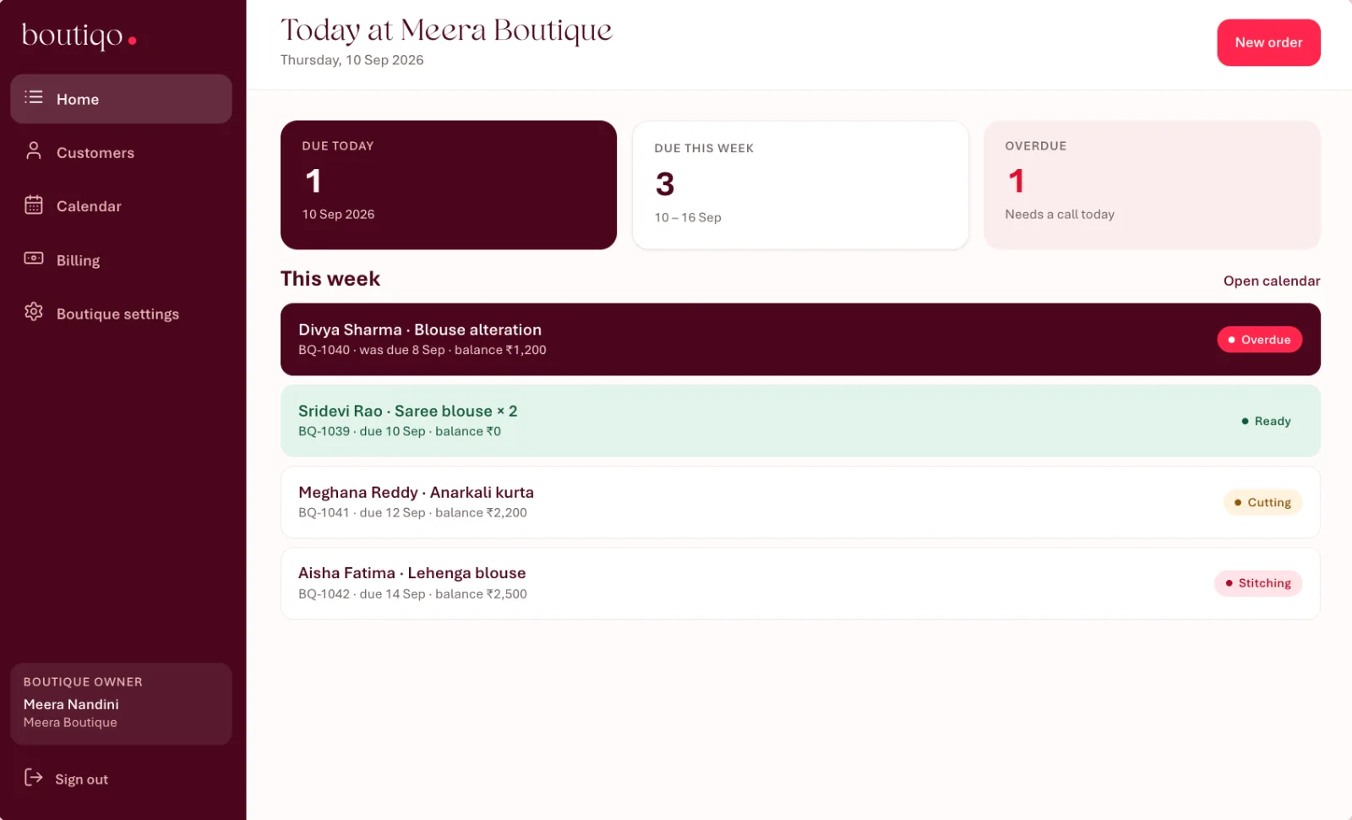Click the This week heading

pos(330,279)
